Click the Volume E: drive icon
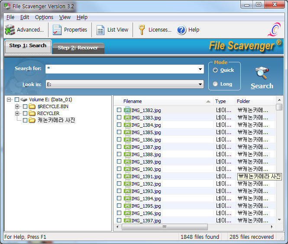 tap(24, 100)
